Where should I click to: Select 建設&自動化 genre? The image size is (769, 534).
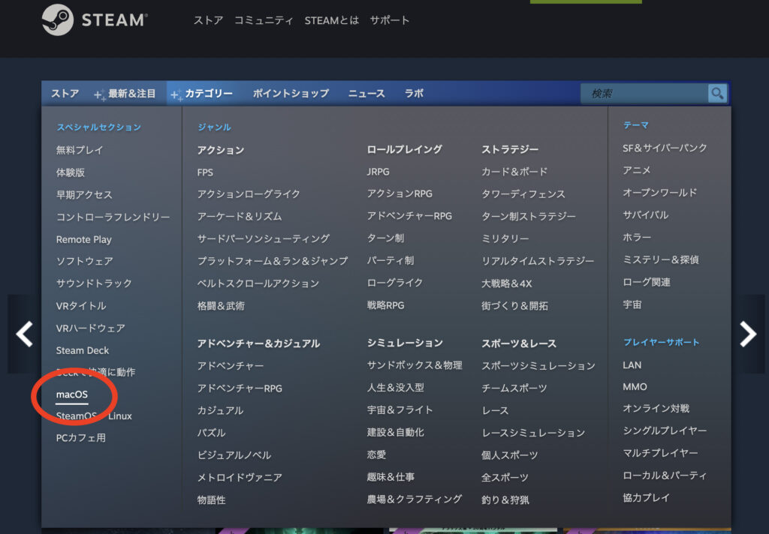coord(395,432)
